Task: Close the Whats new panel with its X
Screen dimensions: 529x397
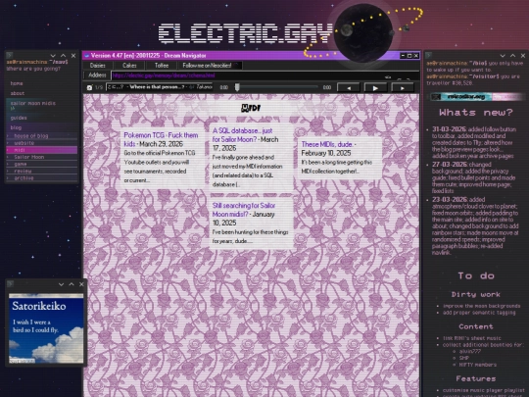Action: [x=523, y=56]
